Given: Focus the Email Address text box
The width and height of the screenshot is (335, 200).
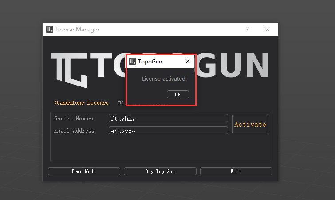Looking at the screenshot, I should 168,131.
